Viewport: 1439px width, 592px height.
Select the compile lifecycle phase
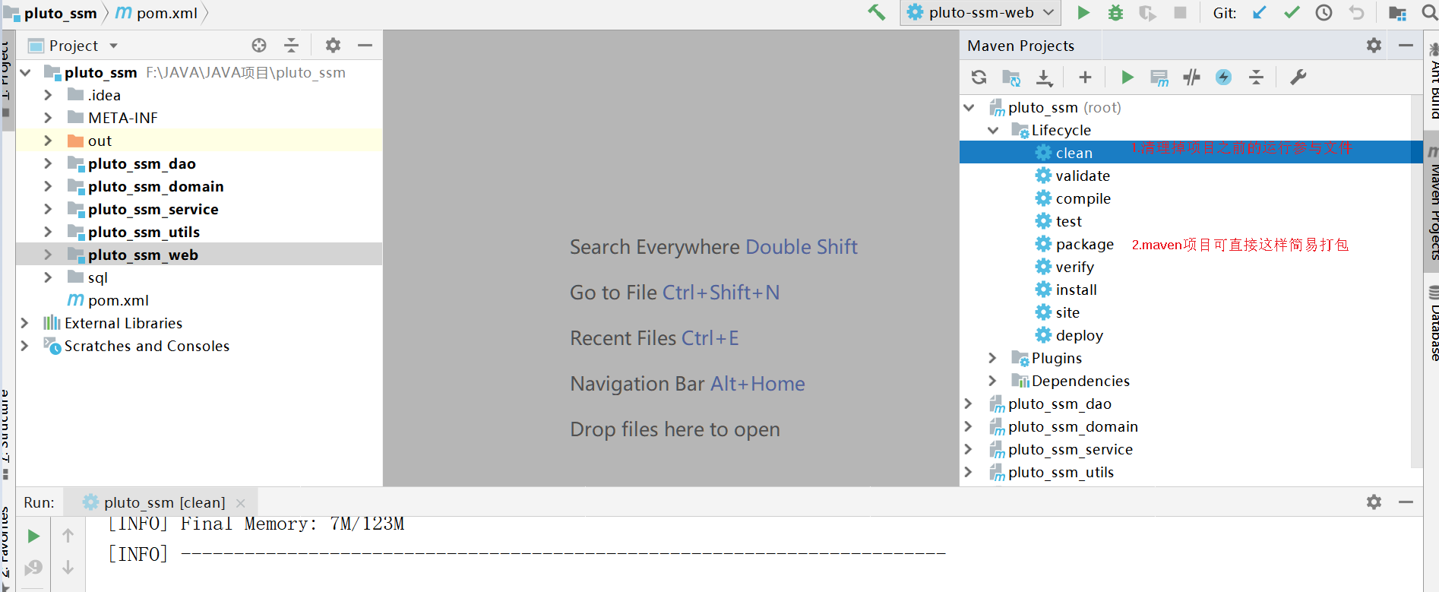click(1083, 198)
